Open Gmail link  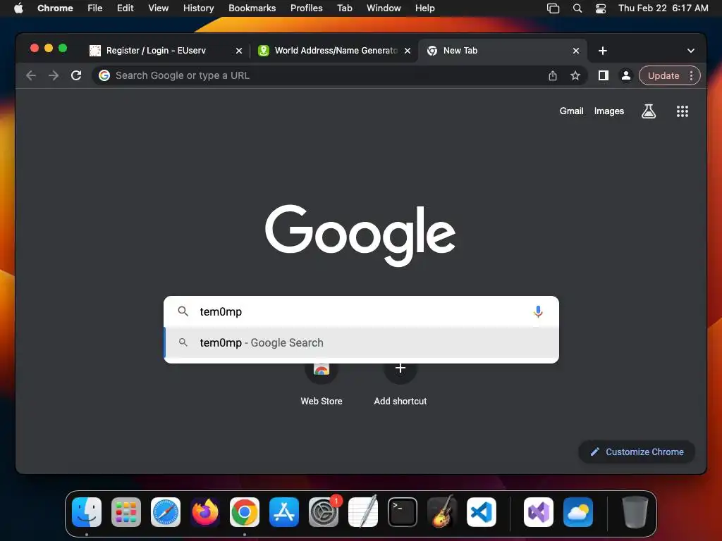click(571, 111)
